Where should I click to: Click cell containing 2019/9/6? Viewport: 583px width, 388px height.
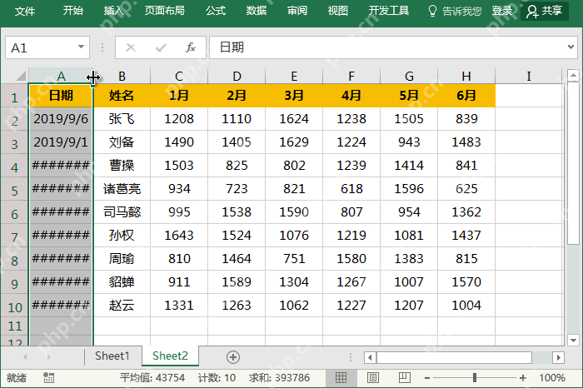pos(61,119)
